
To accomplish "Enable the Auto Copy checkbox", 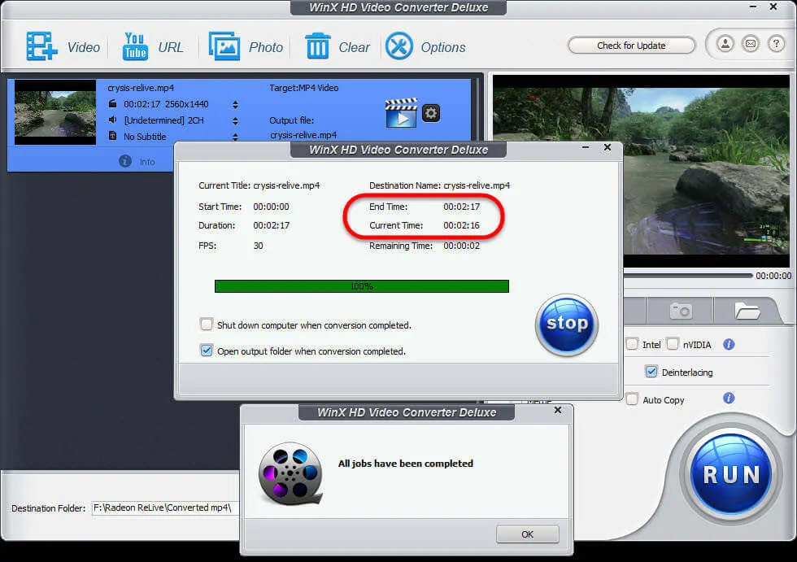I will click(x=632, y=399).
